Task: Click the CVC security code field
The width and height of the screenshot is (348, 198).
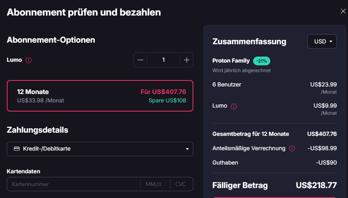Action: pos(181,184)
